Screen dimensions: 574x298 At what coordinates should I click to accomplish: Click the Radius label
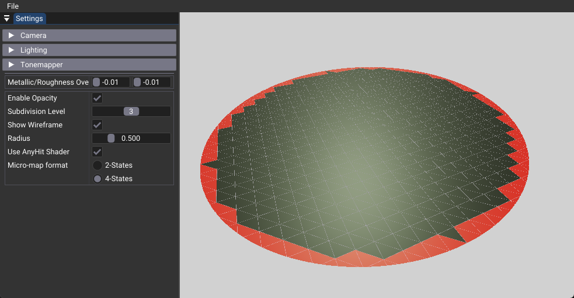tap(19, 138)
